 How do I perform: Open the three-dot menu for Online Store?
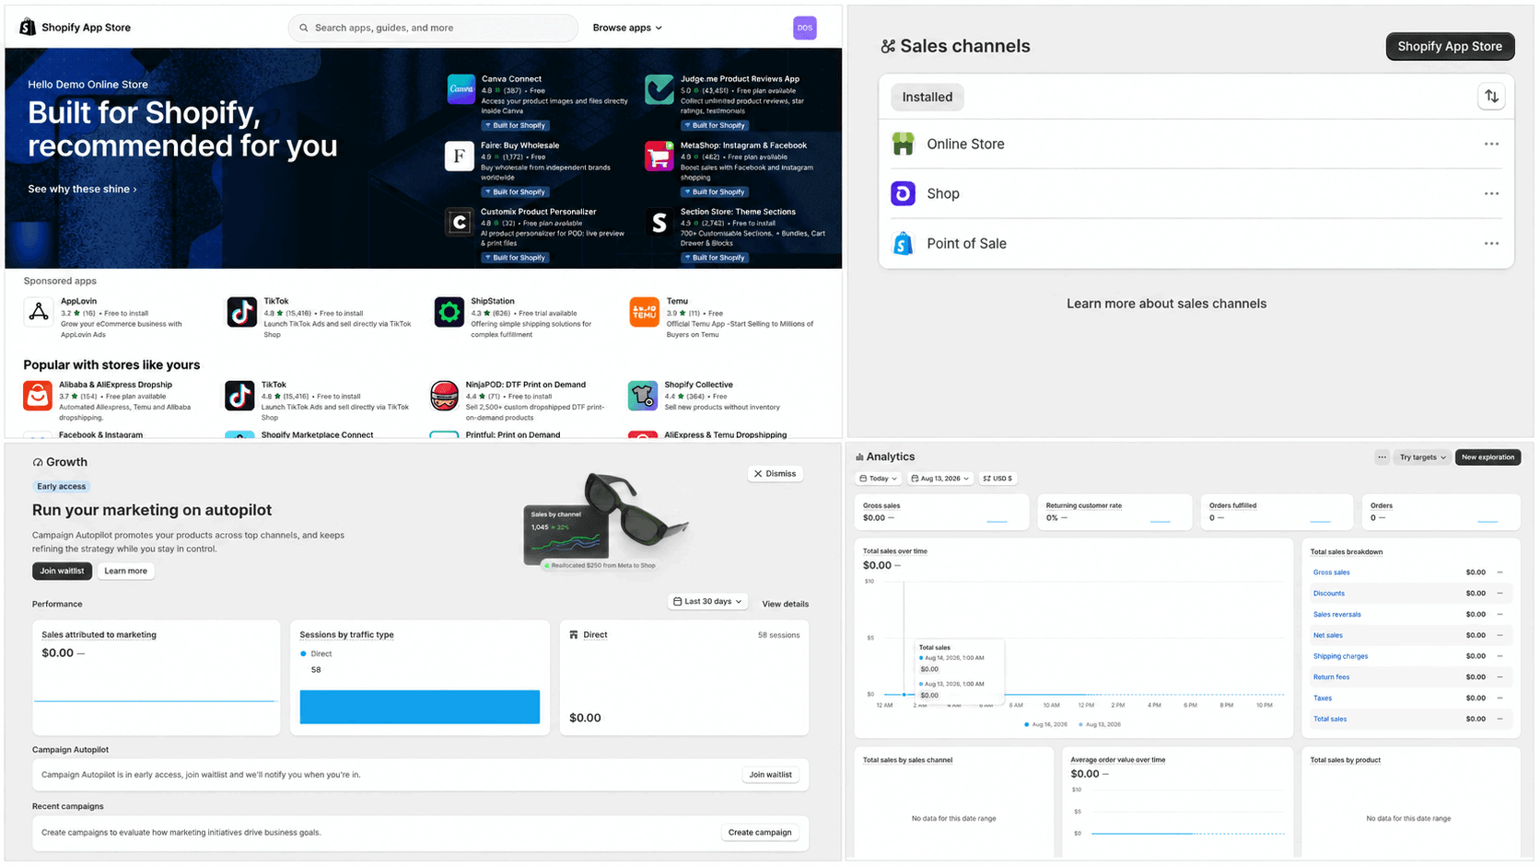coord(1491,144)
